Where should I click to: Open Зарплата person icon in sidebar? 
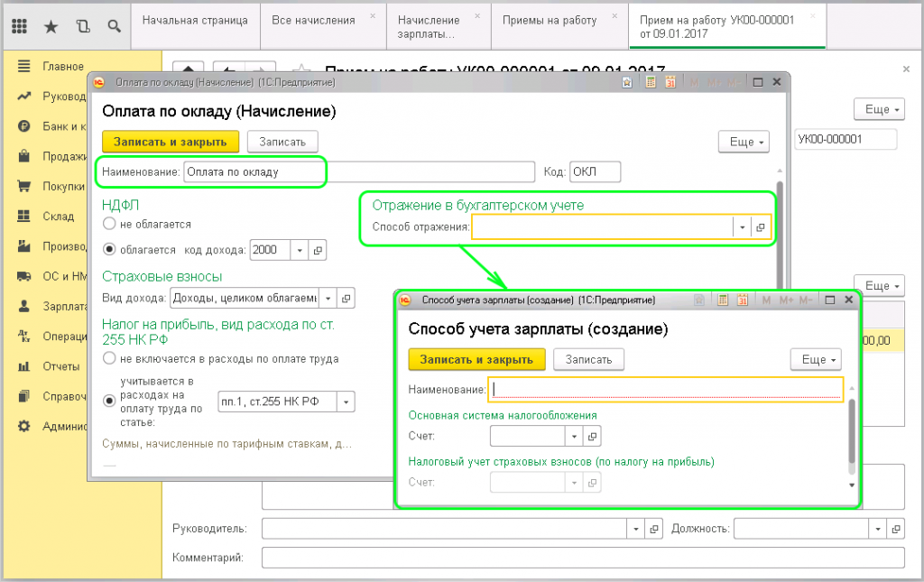[23, 306]
